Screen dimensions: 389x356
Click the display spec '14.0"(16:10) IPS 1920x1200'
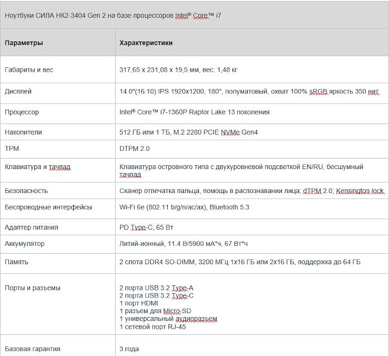162,91
